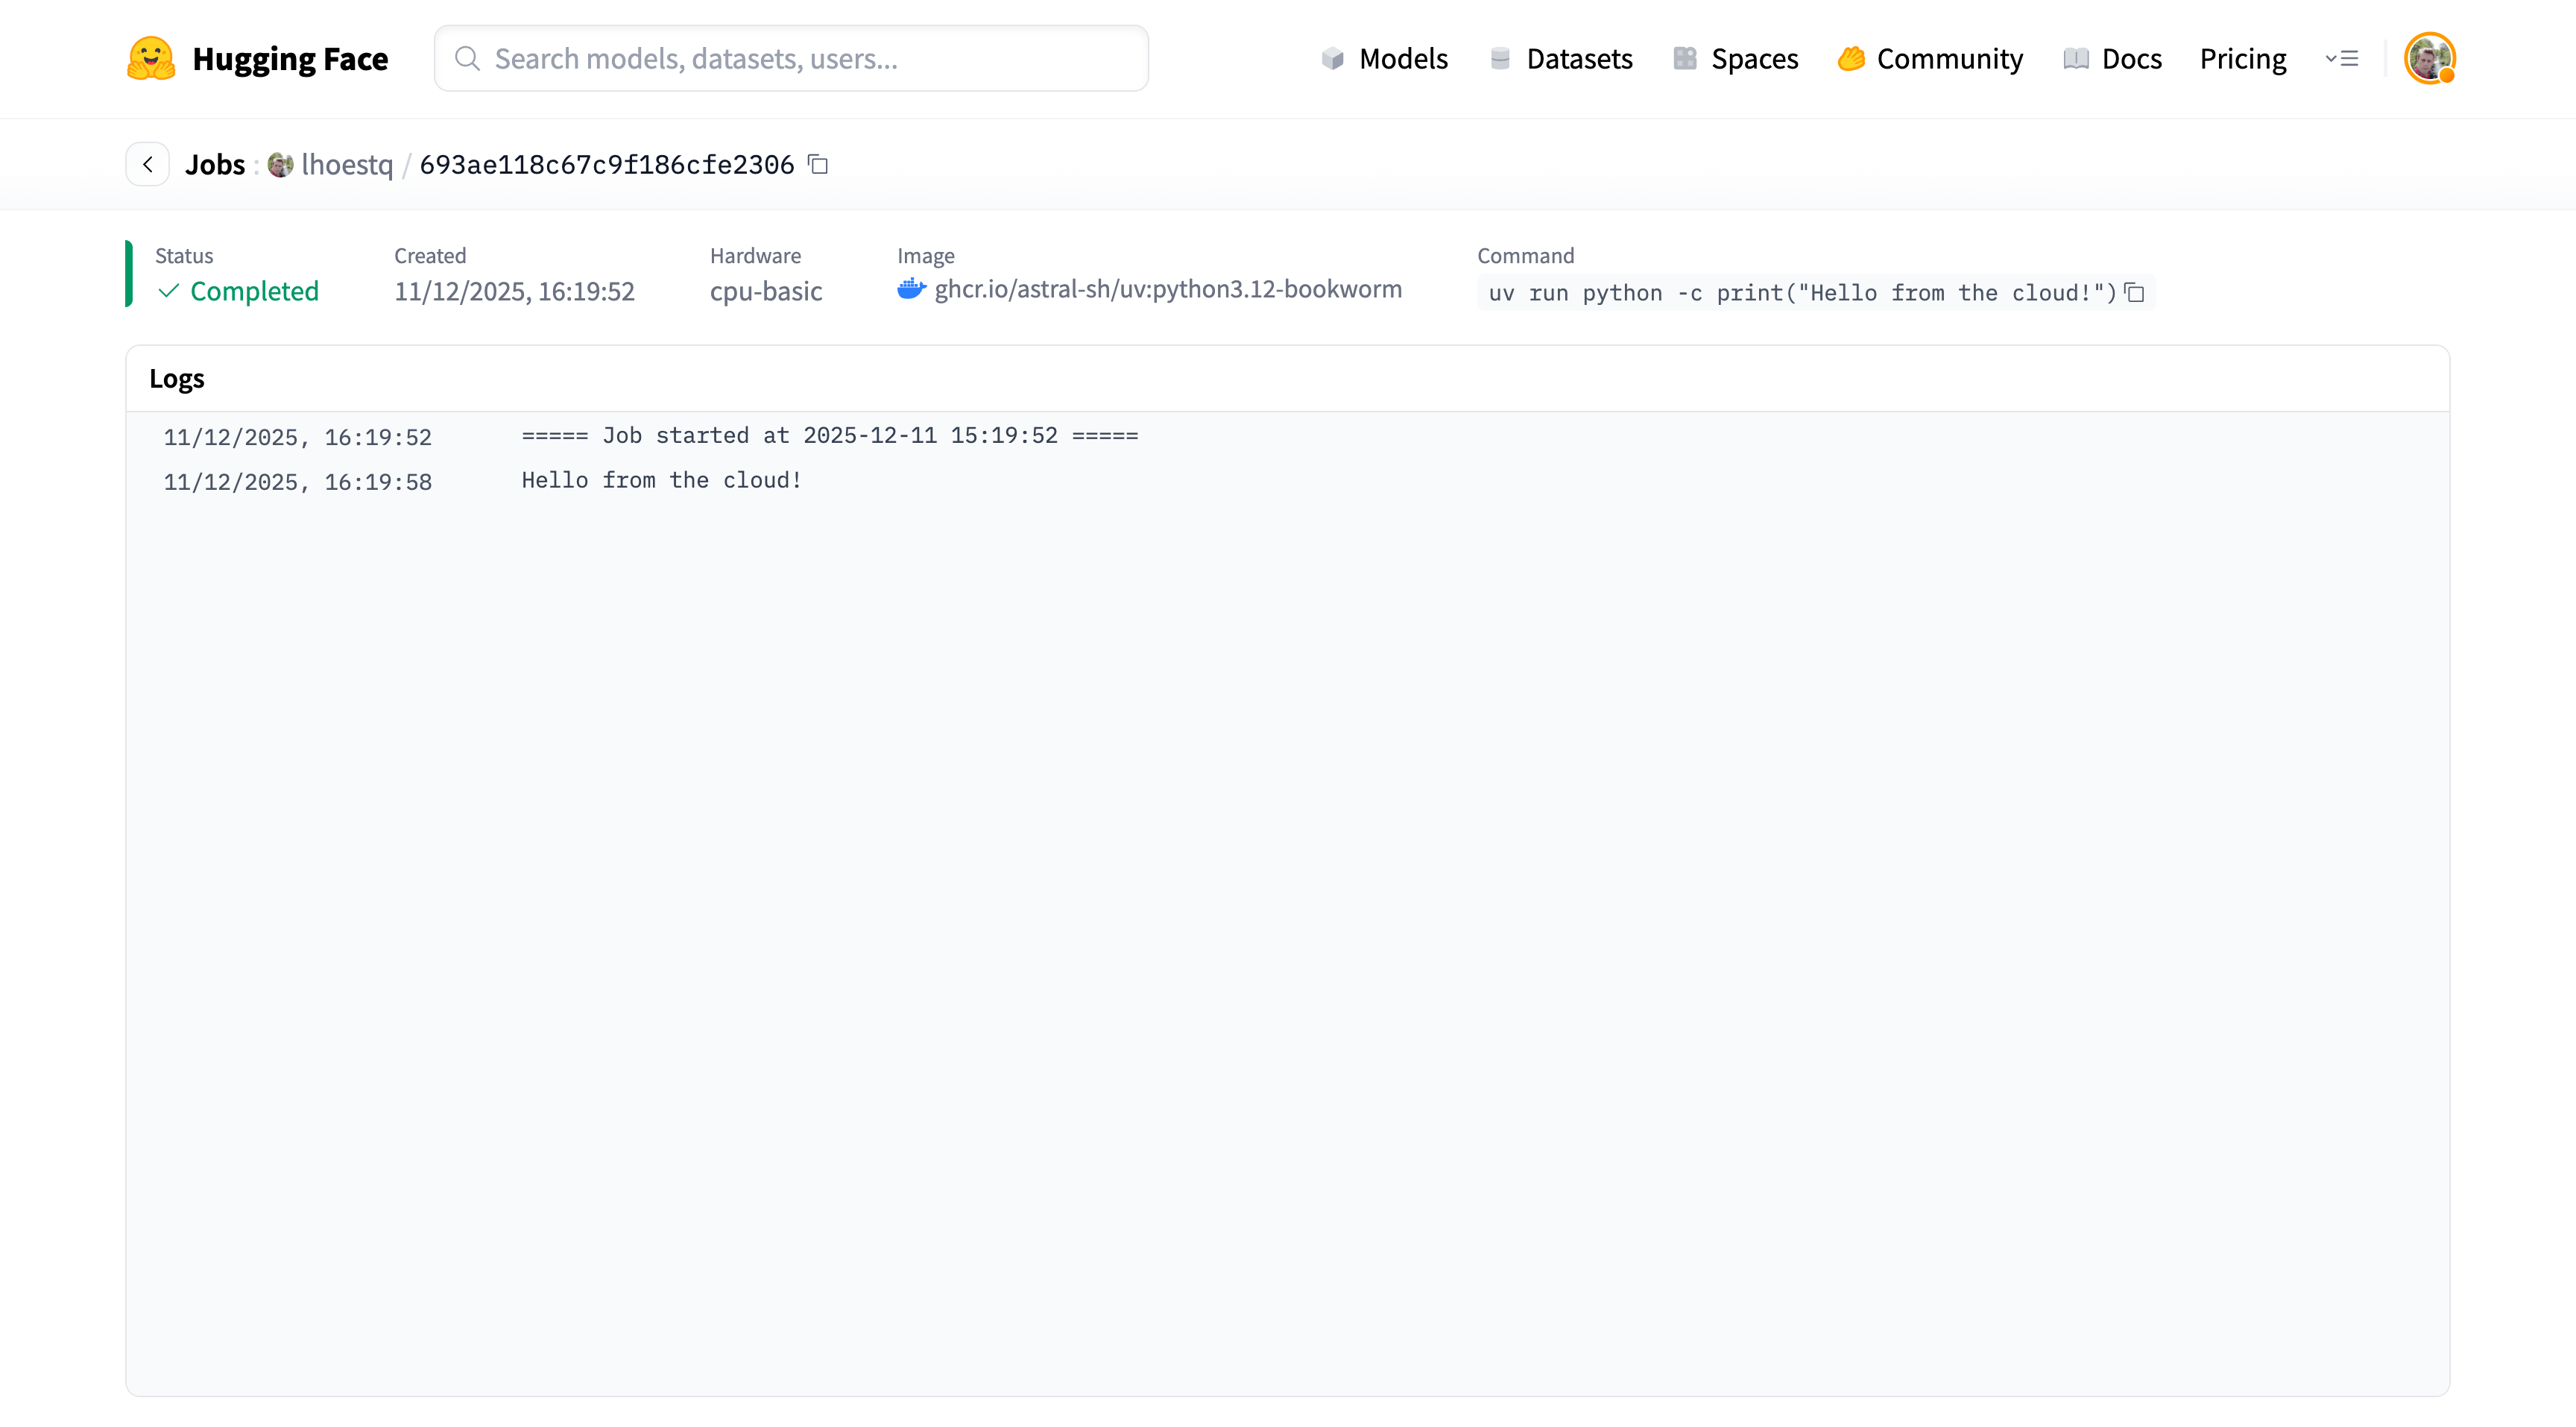Expand the more options navigation menu
2576x1427 pixels.
coord(2342,58)
